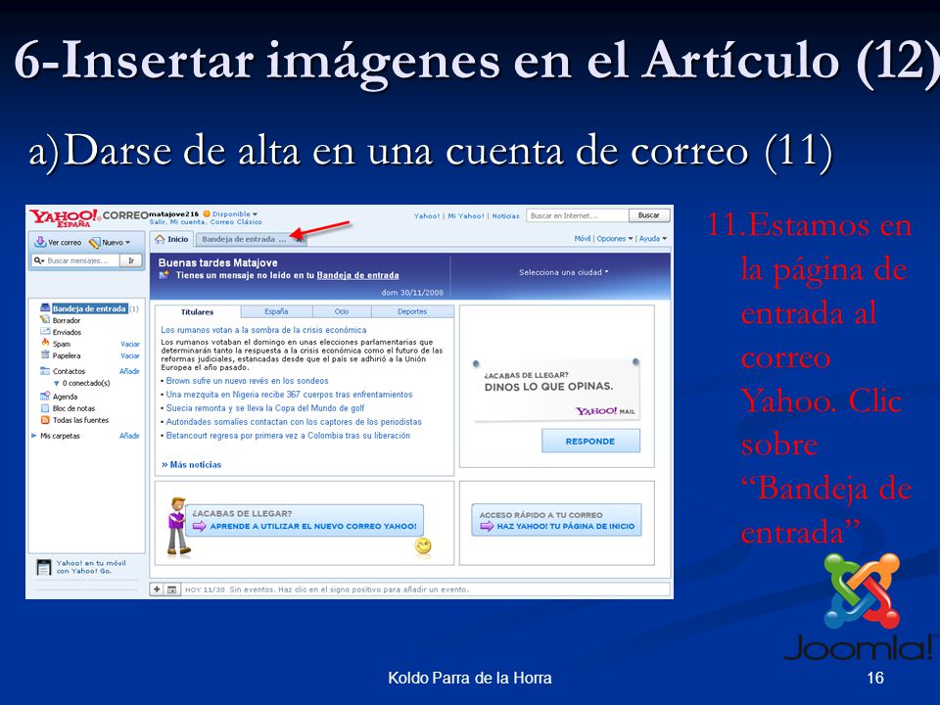Click the Enviados folder icon
The image size is (940, 705).
[45, 332]
